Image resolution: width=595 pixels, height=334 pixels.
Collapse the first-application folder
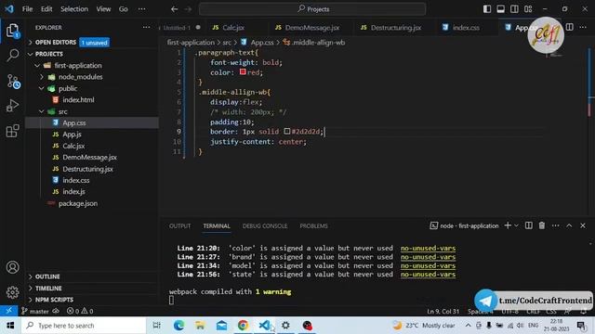78,66
